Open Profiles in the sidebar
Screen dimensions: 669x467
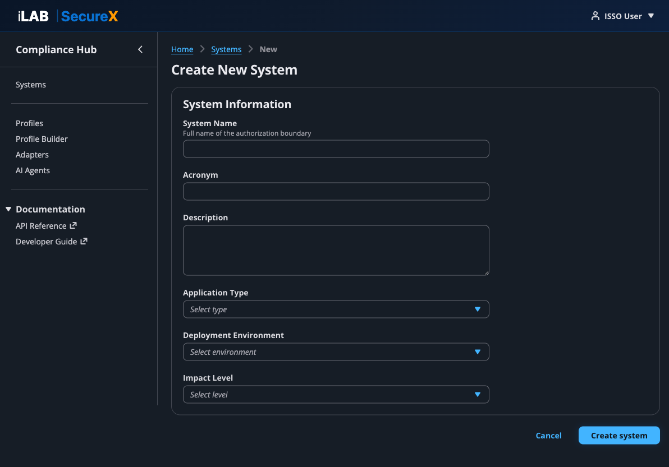tap(29, 123)
